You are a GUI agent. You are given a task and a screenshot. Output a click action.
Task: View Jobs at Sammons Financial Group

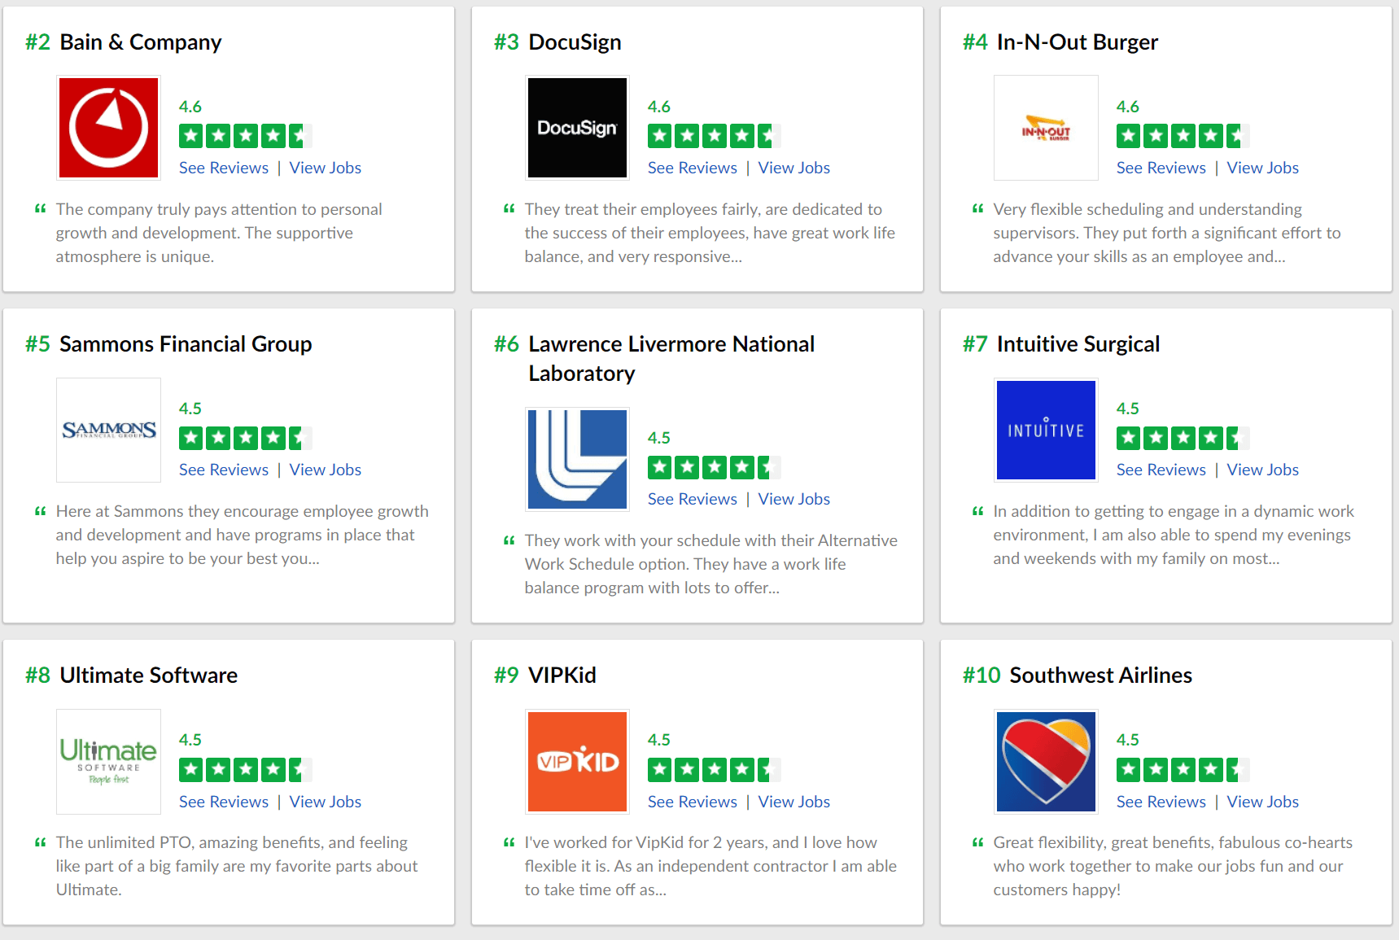(x=325, y=470)
